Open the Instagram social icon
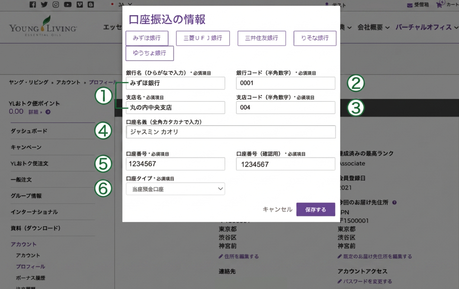The width and height of the screenshot is (459, 289). coord(56,4)
